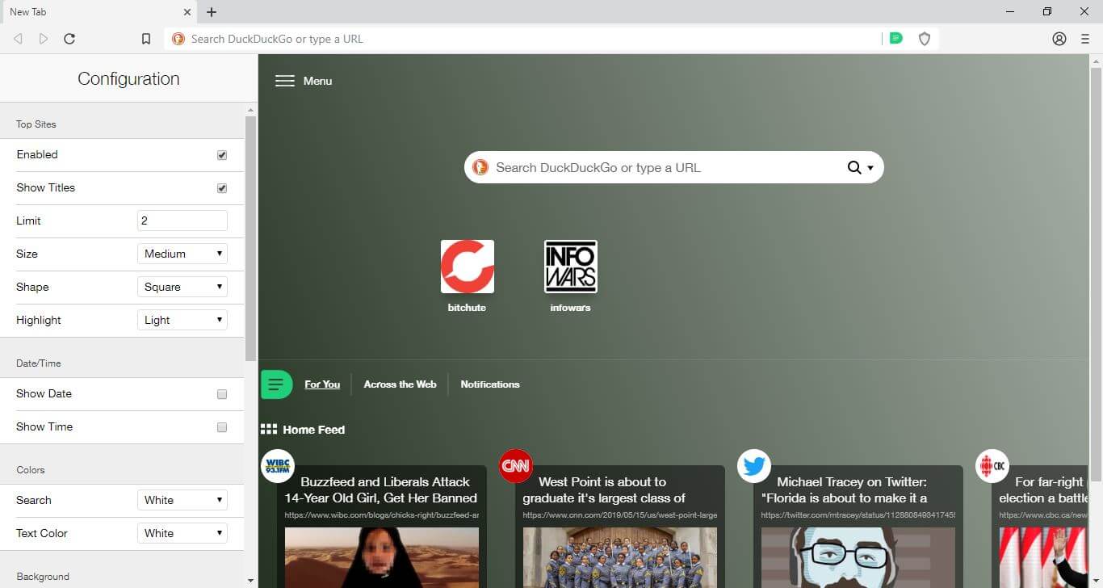Select the For You feed tab
The image size is (1103, 588).
click(322, 384)
